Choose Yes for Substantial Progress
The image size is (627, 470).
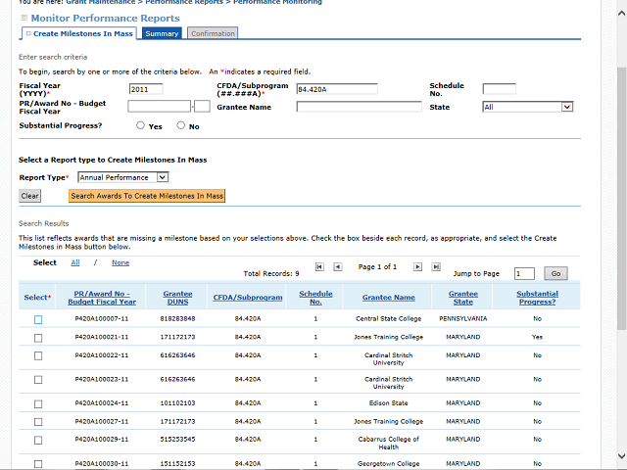point(141,125)
